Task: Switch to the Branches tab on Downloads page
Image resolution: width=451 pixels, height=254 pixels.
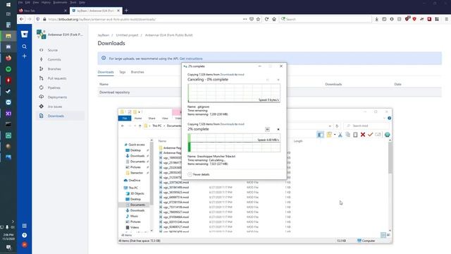Action: [x=137, y=72]
